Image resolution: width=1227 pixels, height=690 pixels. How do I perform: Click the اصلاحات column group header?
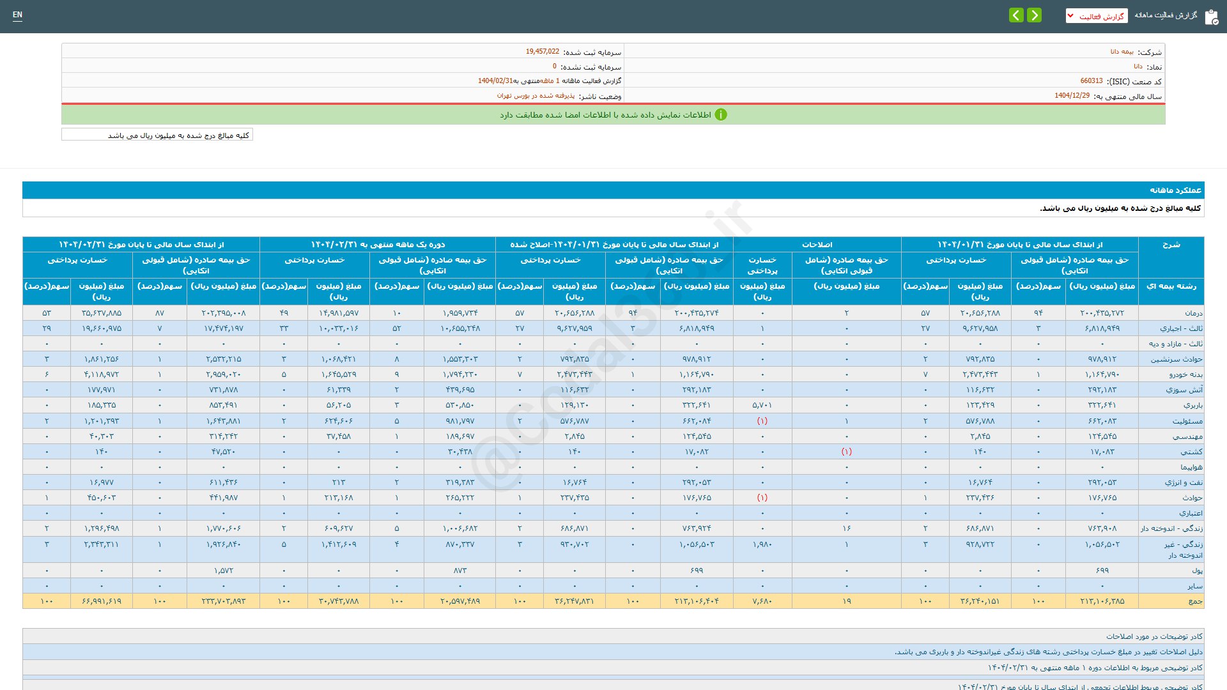click(x=817, y=245)
